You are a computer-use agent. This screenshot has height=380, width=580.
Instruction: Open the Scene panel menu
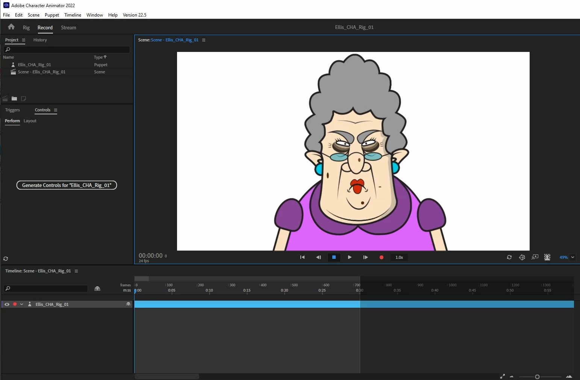(x=204, y=40)
